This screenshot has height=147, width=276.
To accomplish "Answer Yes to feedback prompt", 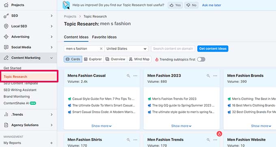I will [175, 5].
